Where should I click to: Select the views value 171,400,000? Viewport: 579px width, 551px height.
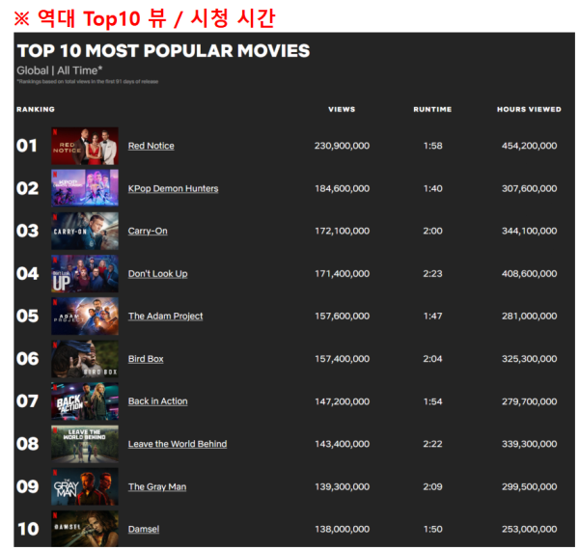coord(342,274)
